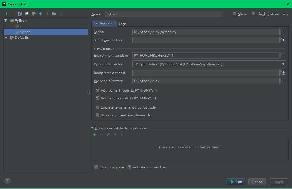Viewport: 292px width, 189px height.
Task: Open the Python interpreter dropdown
Action: tap(283, 64)
